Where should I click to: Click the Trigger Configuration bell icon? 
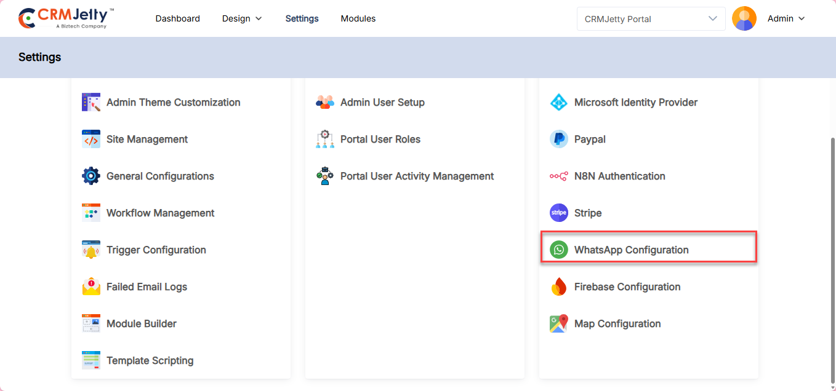coord(91,250)
